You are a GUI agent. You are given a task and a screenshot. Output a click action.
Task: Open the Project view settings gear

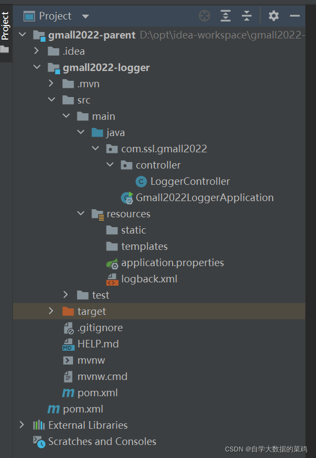click(x=273, y=16)
